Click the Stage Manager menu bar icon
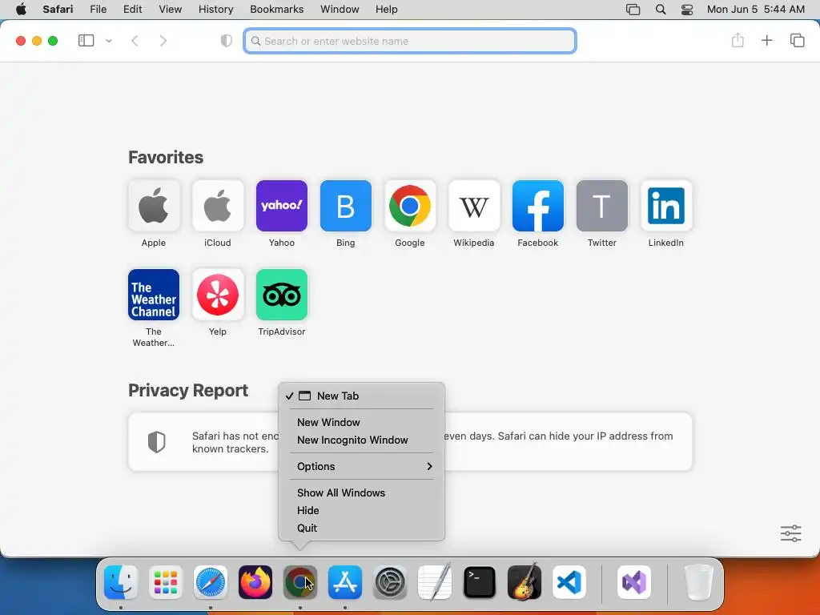The width and height of the screenshot is (820, 615). point(633,10)
